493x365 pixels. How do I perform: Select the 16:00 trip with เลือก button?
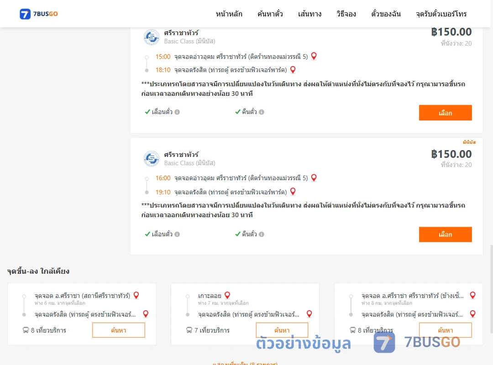[445, 234]
